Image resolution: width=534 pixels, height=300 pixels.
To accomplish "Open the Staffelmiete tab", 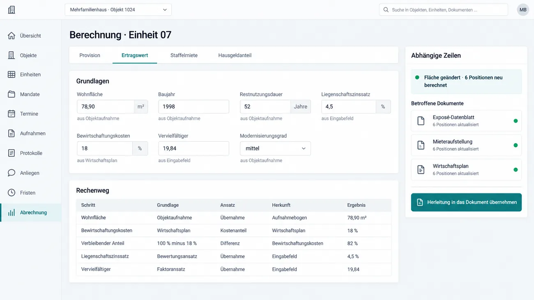I will 184,55.
